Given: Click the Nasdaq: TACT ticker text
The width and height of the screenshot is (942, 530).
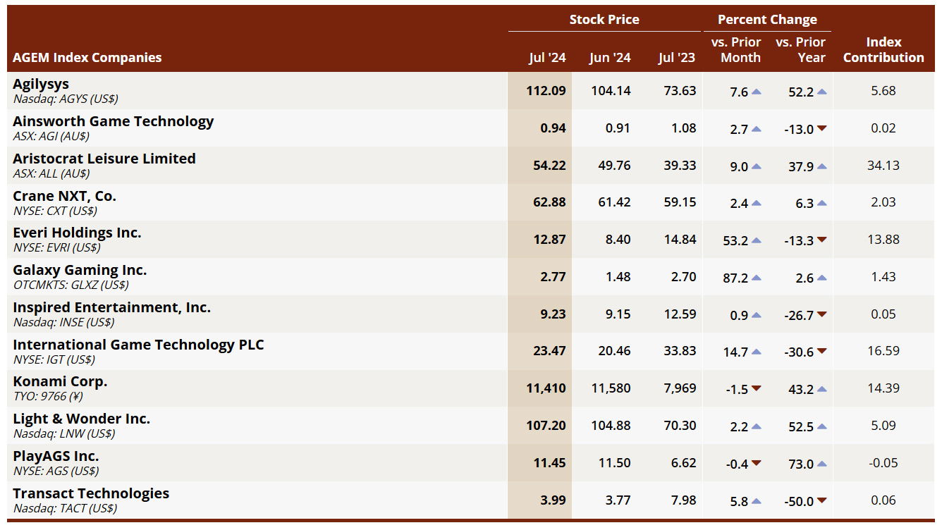Looking at the screenshot, I should 65,508.
